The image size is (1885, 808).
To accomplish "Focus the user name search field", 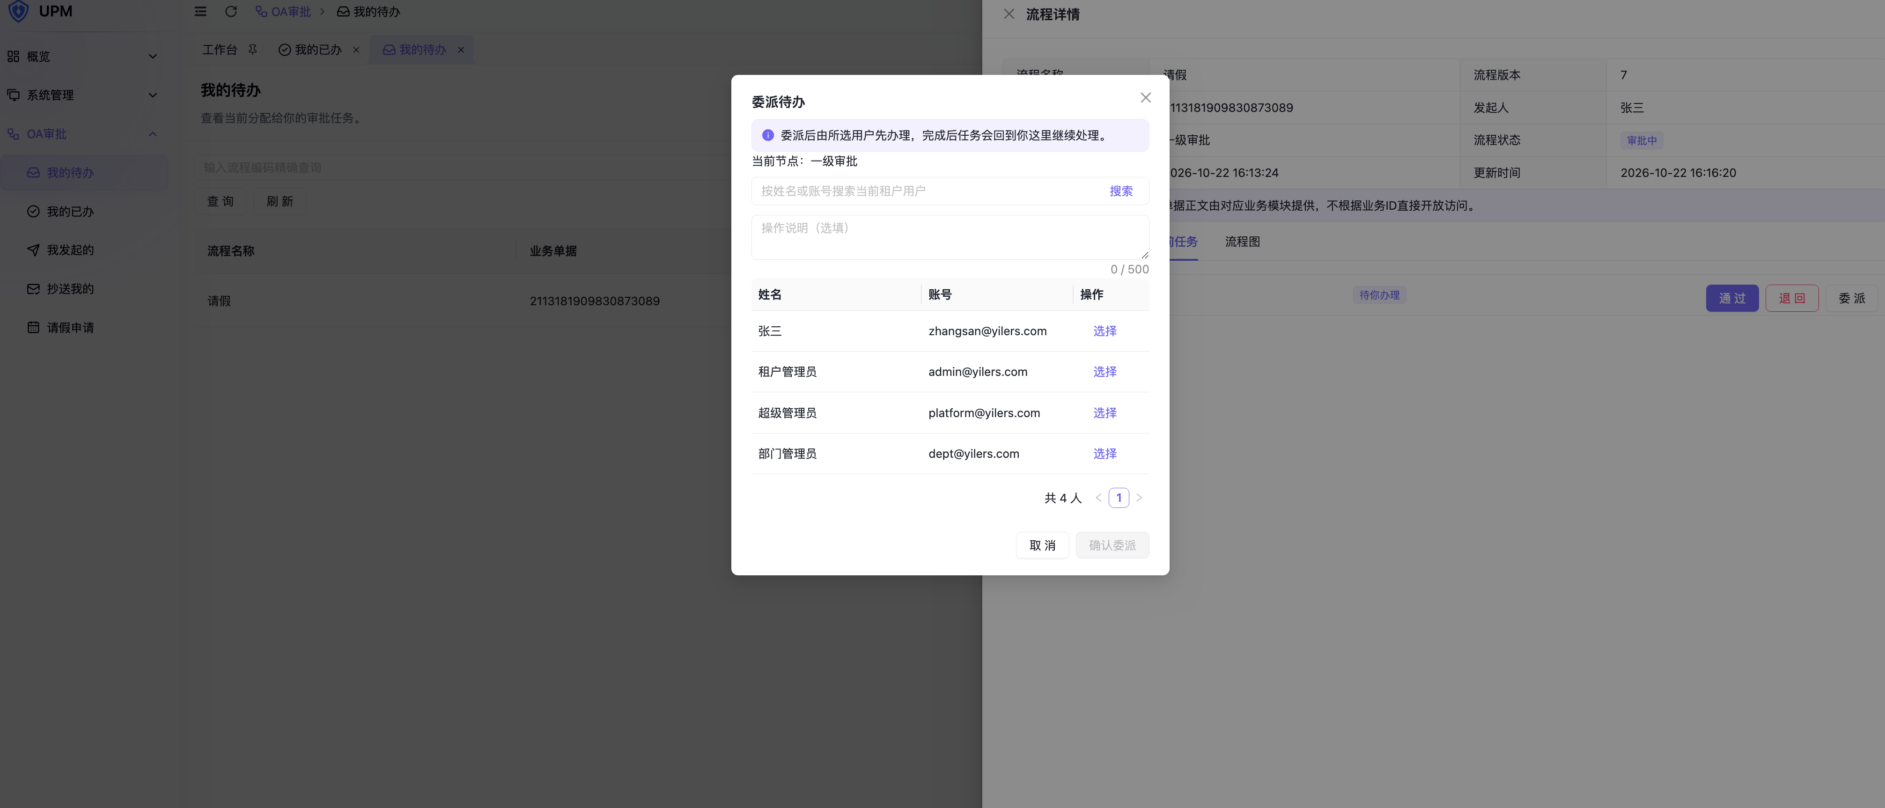I will pos(926,191).
